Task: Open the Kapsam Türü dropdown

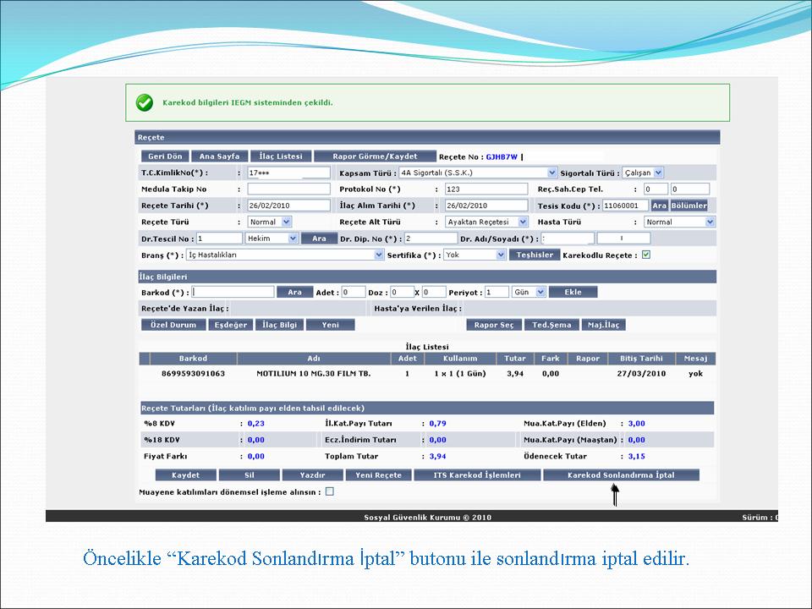Action: [478, 173]
